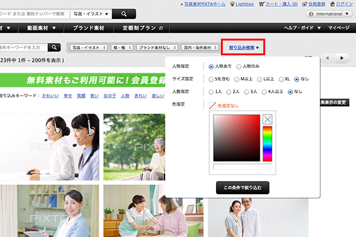Select 人物あり radio option
This screenshot has height=237, width=356.
(211, 66)
